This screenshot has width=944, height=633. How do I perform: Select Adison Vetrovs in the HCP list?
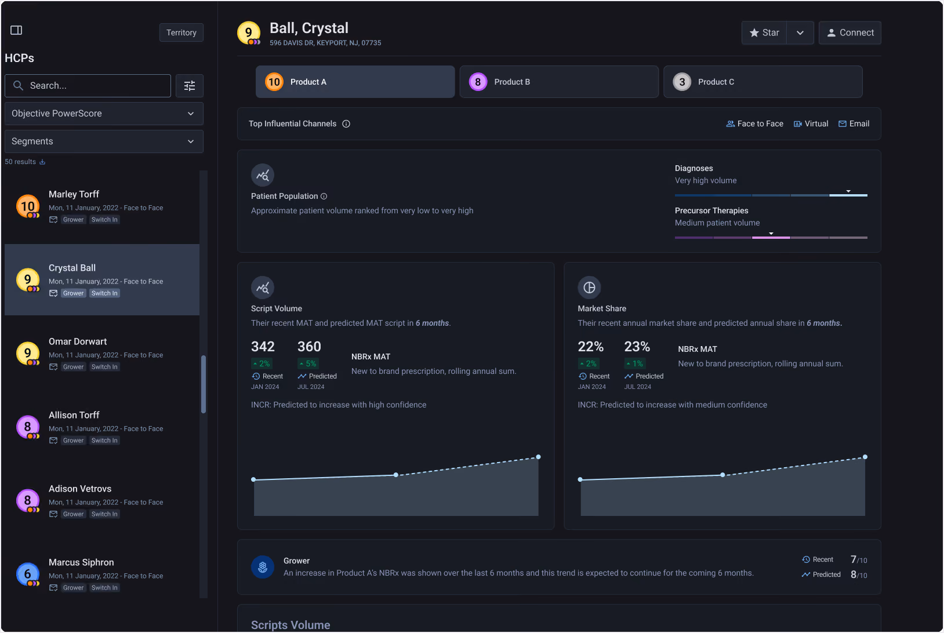(x=102, y=501)
